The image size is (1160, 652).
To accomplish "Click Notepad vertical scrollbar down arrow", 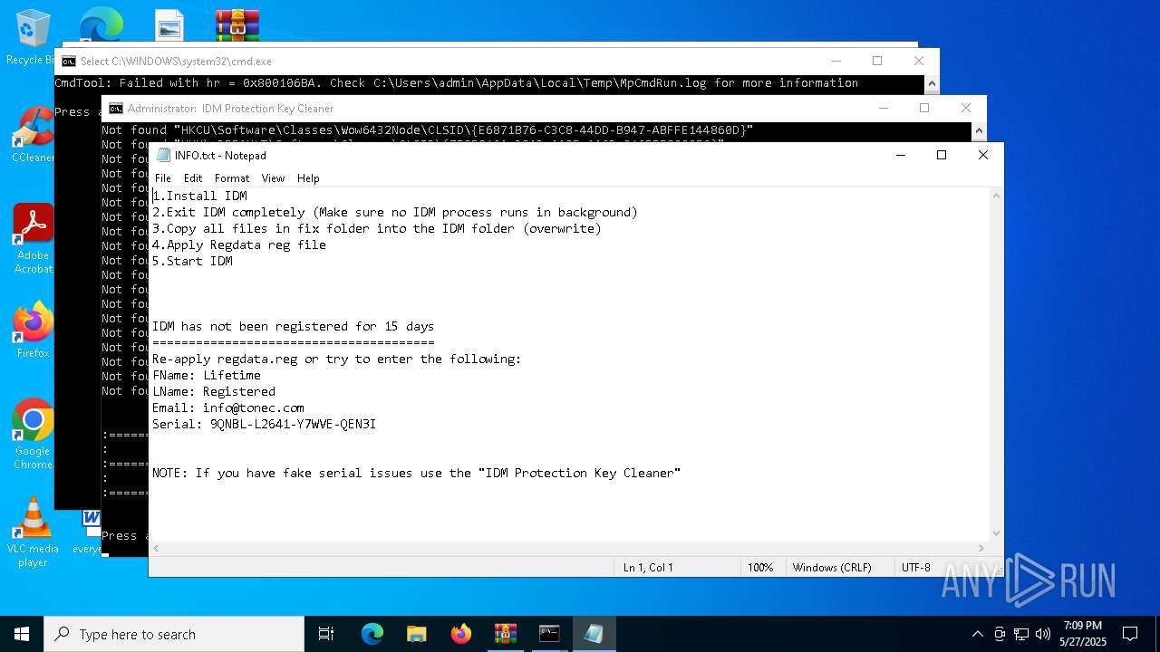I will pos(997,533).
